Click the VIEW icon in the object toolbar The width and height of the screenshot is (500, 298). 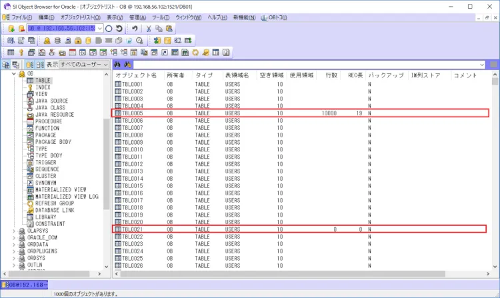click(x=31, y=53)
